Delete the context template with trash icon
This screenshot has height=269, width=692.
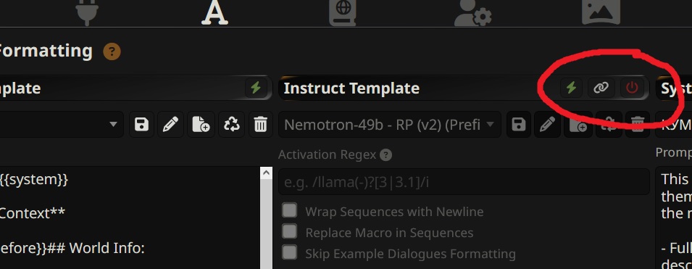[260, 125]
